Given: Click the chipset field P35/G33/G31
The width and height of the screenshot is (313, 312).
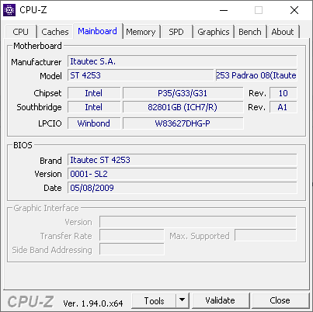Looking at the screenshot, I should click(183, 93).
